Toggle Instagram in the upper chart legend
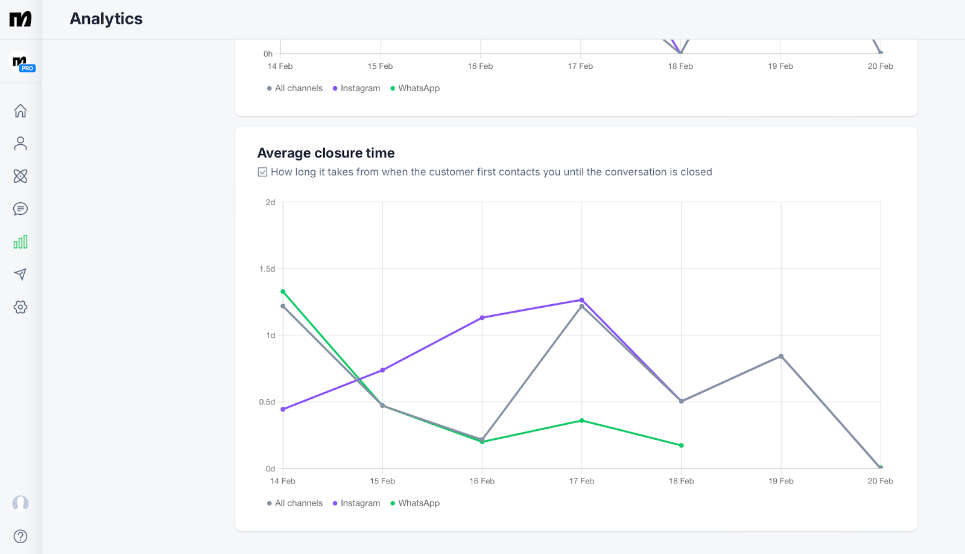This screenshot has width=965, height=554. point(356,88)
